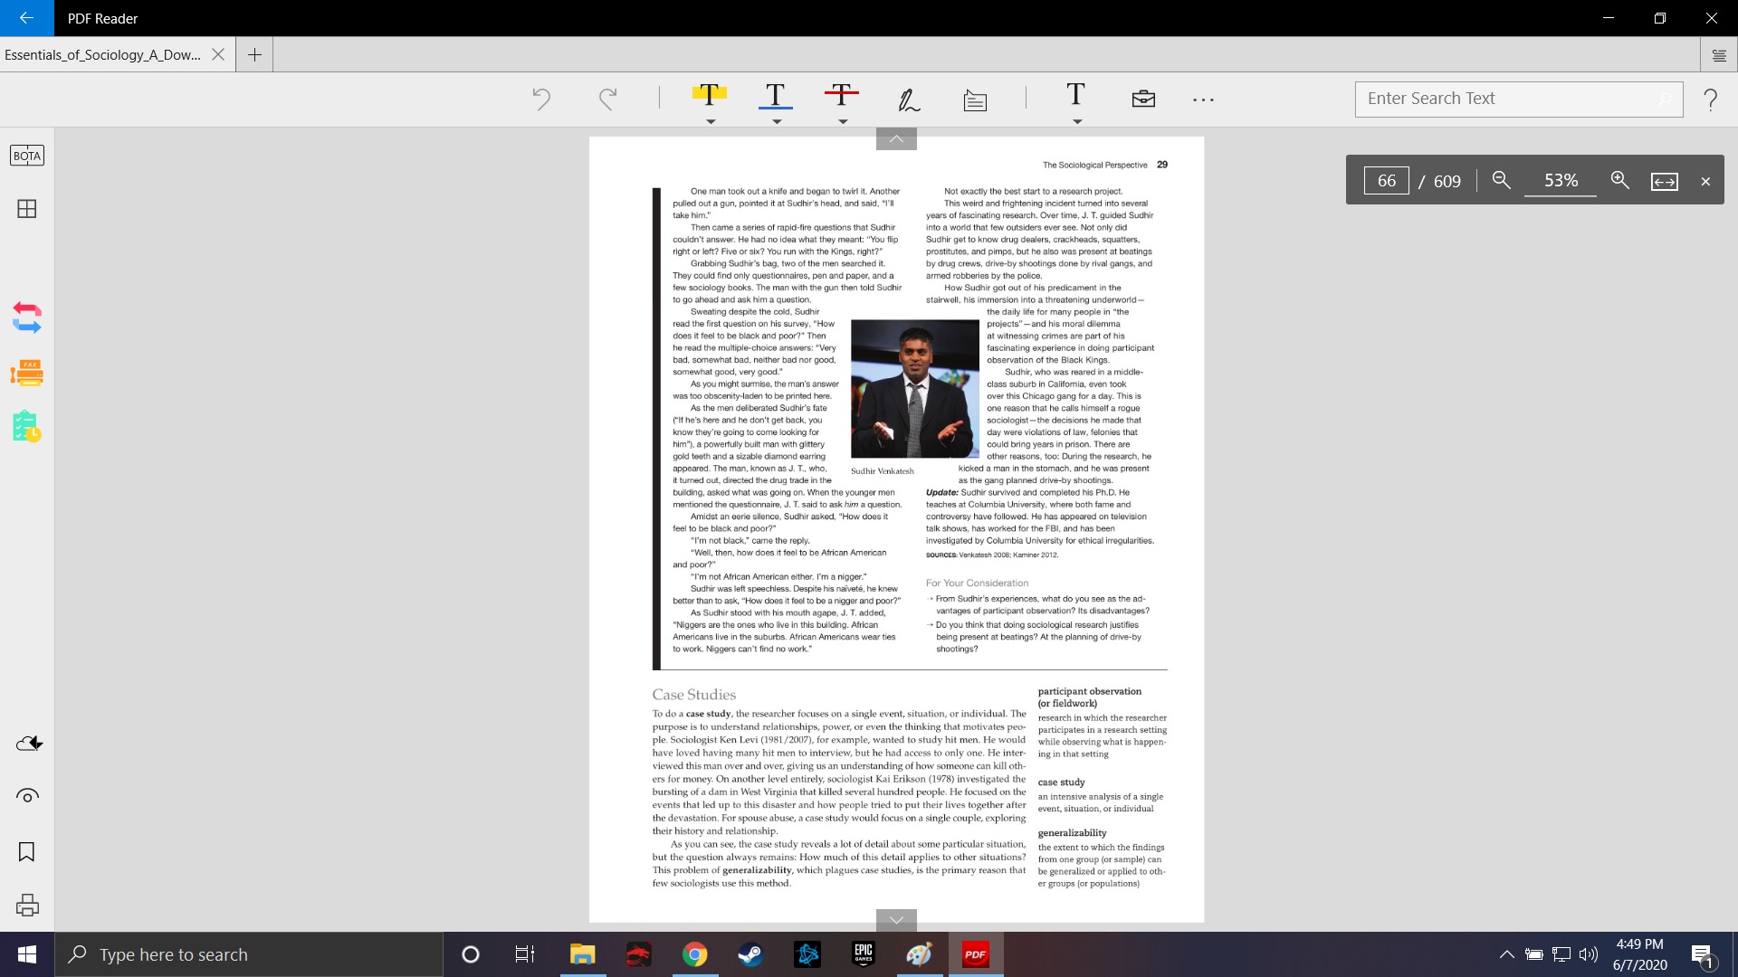Go to the next page with the down chevron

896,919
